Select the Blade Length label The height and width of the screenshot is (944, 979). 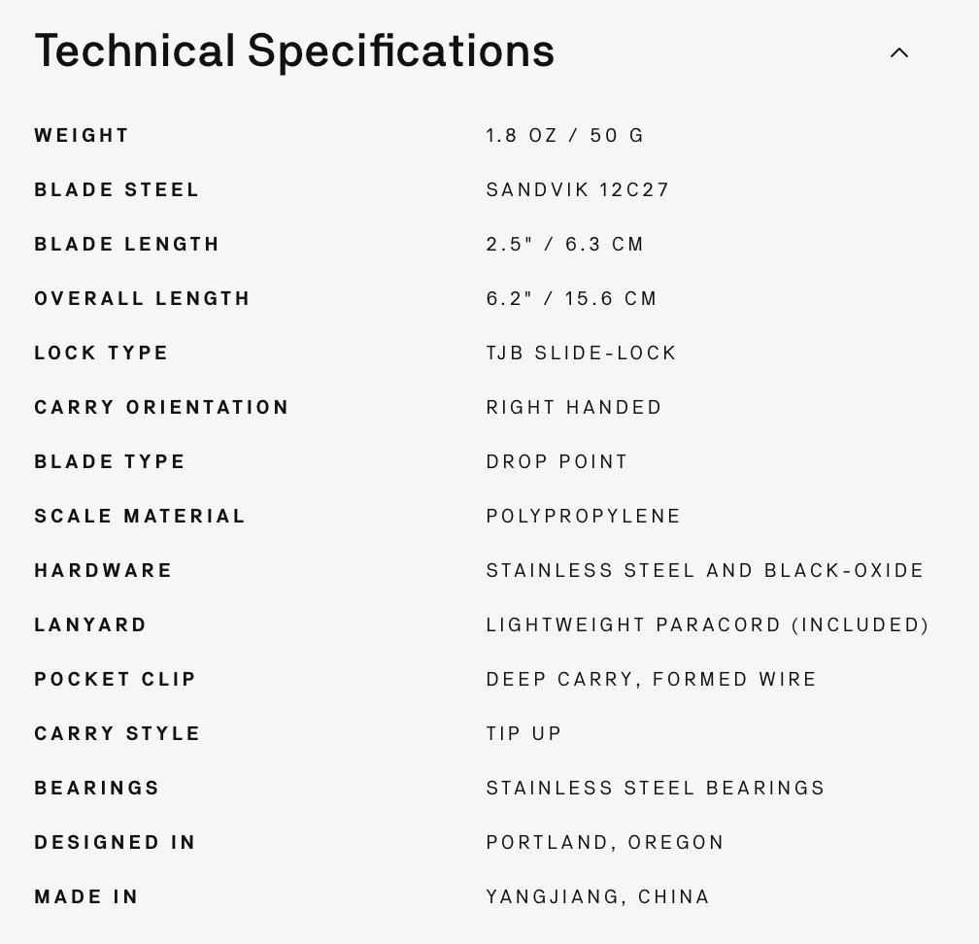(127, 245)
